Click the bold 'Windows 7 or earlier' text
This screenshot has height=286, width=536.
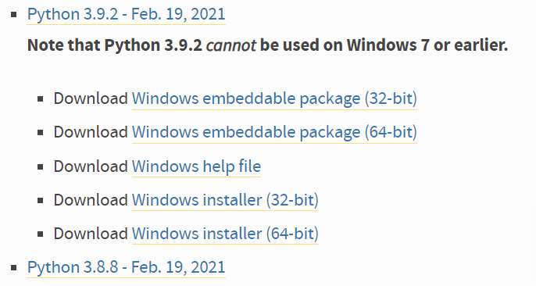427,45
